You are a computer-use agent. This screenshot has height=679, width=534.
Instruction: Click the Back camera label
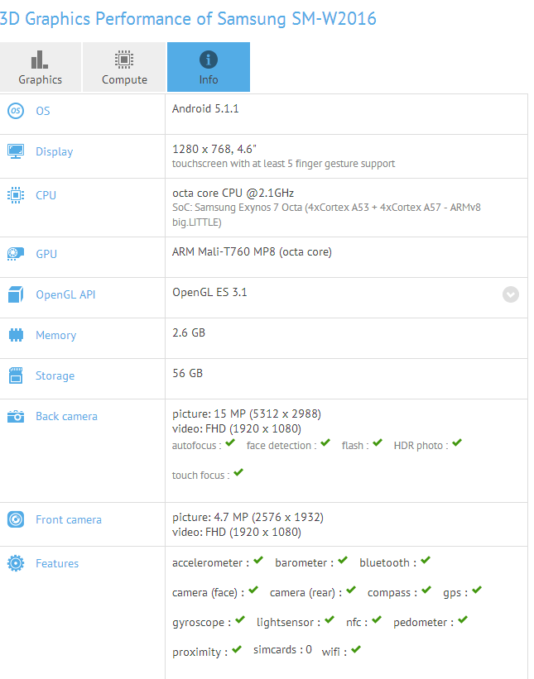coord(66,416)
